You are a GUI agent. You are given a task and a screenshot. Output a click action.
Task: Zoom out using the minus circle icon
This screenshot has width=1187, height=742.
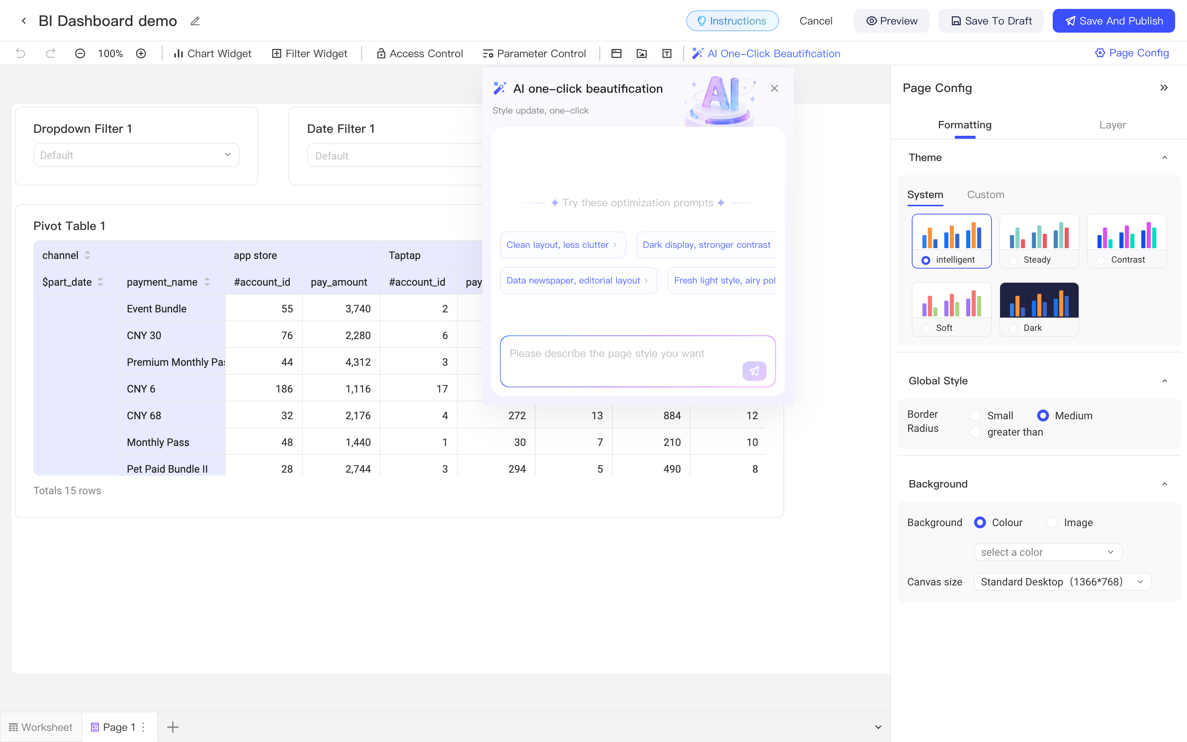[80, 53]
